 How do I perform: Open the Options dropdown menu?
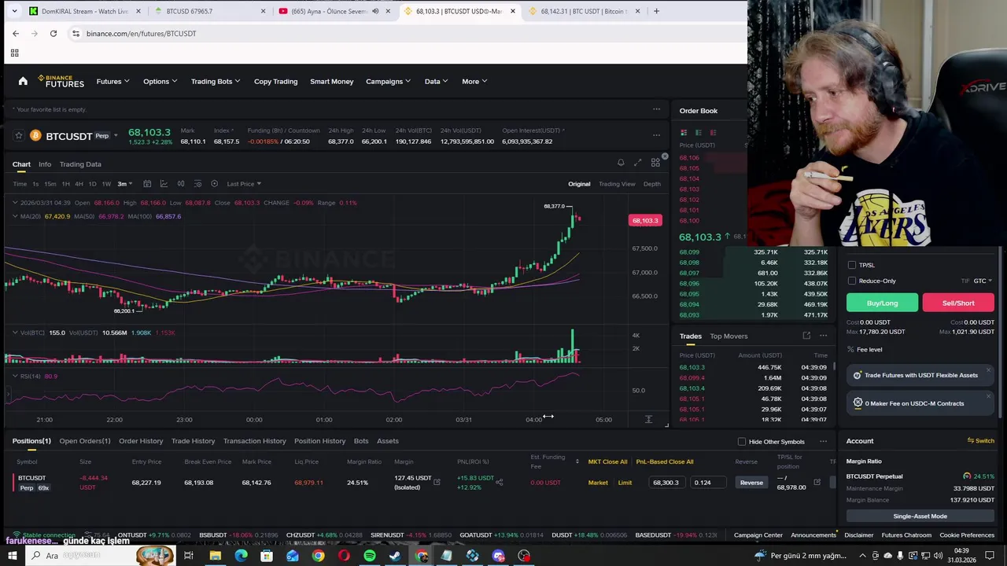click(160, 81)
